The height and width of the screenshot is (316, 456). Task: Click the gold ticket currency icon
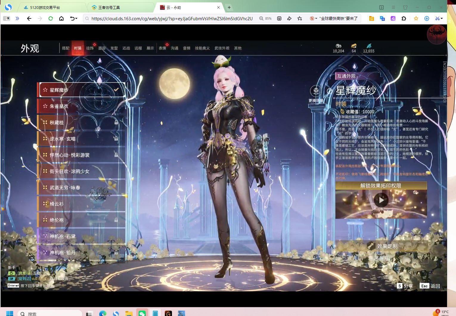click(x=354, y=46)
